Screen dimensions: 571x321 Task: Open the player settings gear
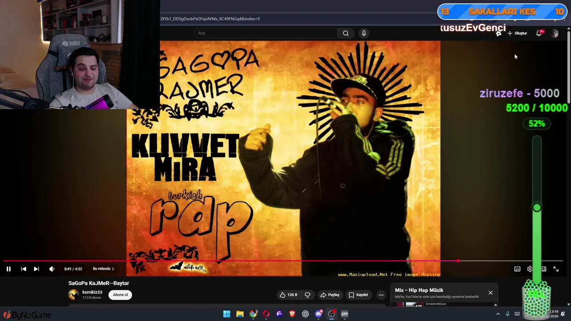point(530,269)
